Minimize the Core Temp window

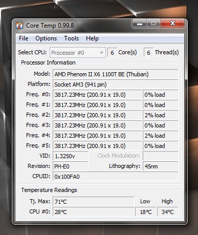click(140, 24)
